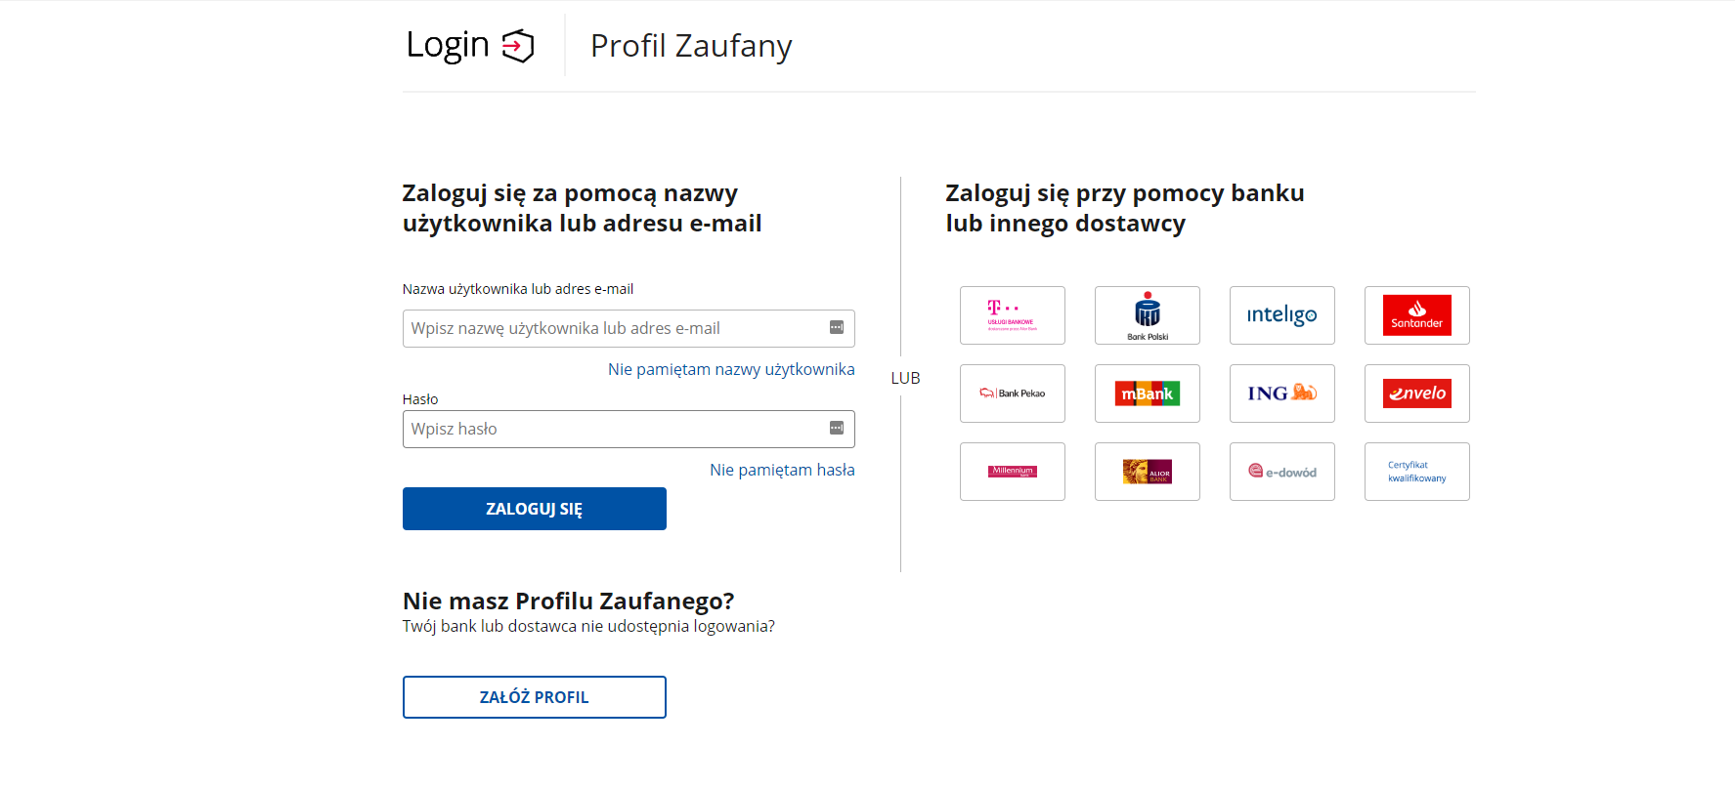Pick the Alior Bank tile
This screenshot has height=788, width=1735.
tap(1147, 472)
